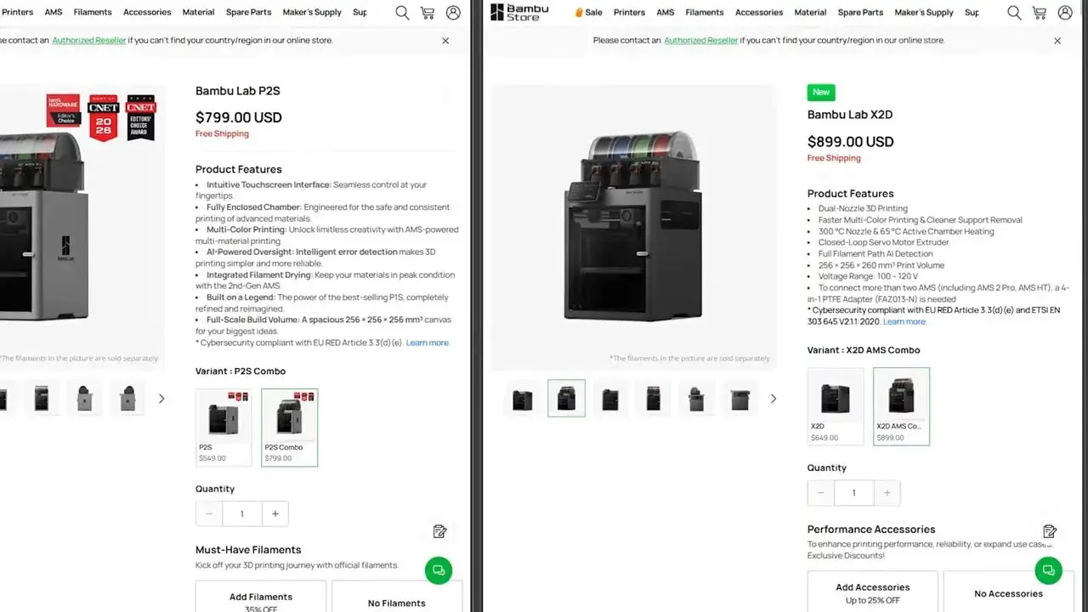Open Filaments menu in right window

[x=705, y=13]
